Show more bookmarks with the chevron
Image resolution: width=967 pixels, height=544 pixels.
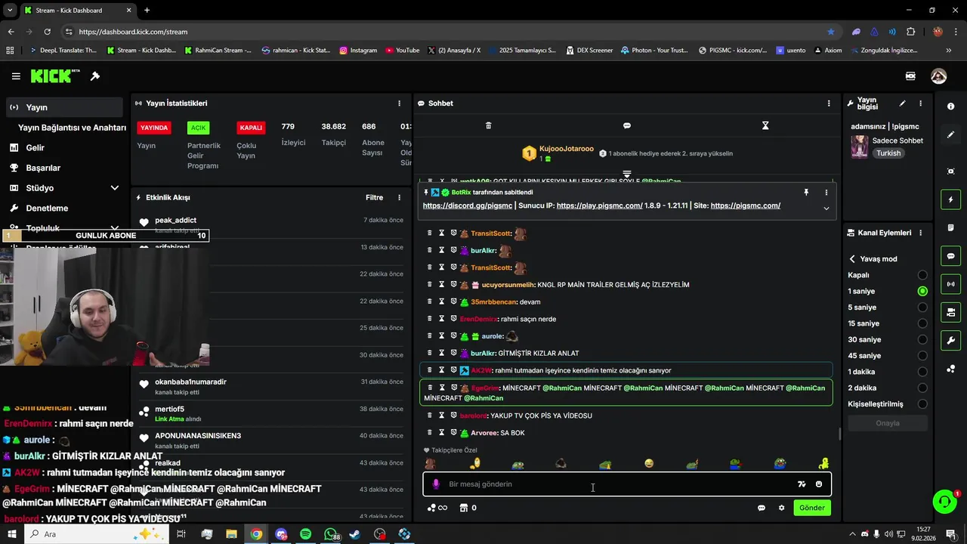pos(949,51)
